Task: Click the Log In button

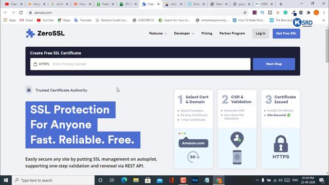Action: 261,33
